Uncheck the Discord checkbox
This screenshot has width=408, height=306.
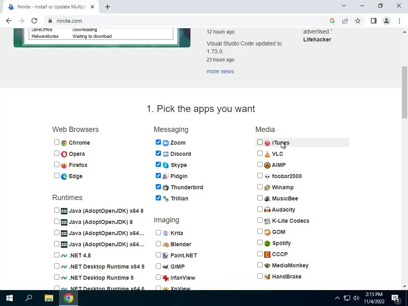click(x=158, y=153)
